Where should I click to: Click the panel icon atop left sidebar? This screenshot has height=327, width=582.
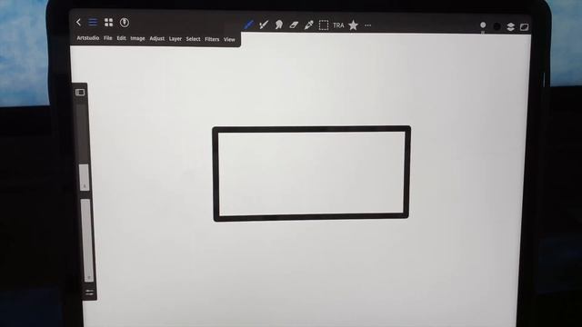(x=80, y=93)
